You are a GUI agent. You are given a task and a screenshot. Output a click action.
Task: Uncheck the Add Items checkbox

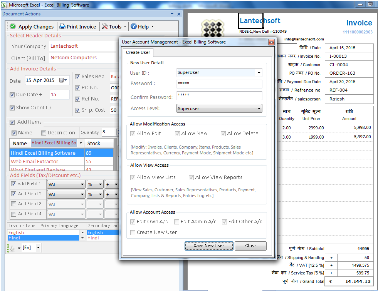point(12,122)
